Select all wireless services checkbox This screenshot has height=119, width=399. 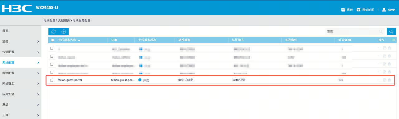[52, 40]
